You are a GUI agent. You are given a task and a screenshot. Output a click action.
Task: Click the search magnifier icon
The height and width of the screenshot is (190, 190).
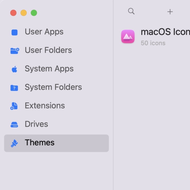[x=131, y=11]
